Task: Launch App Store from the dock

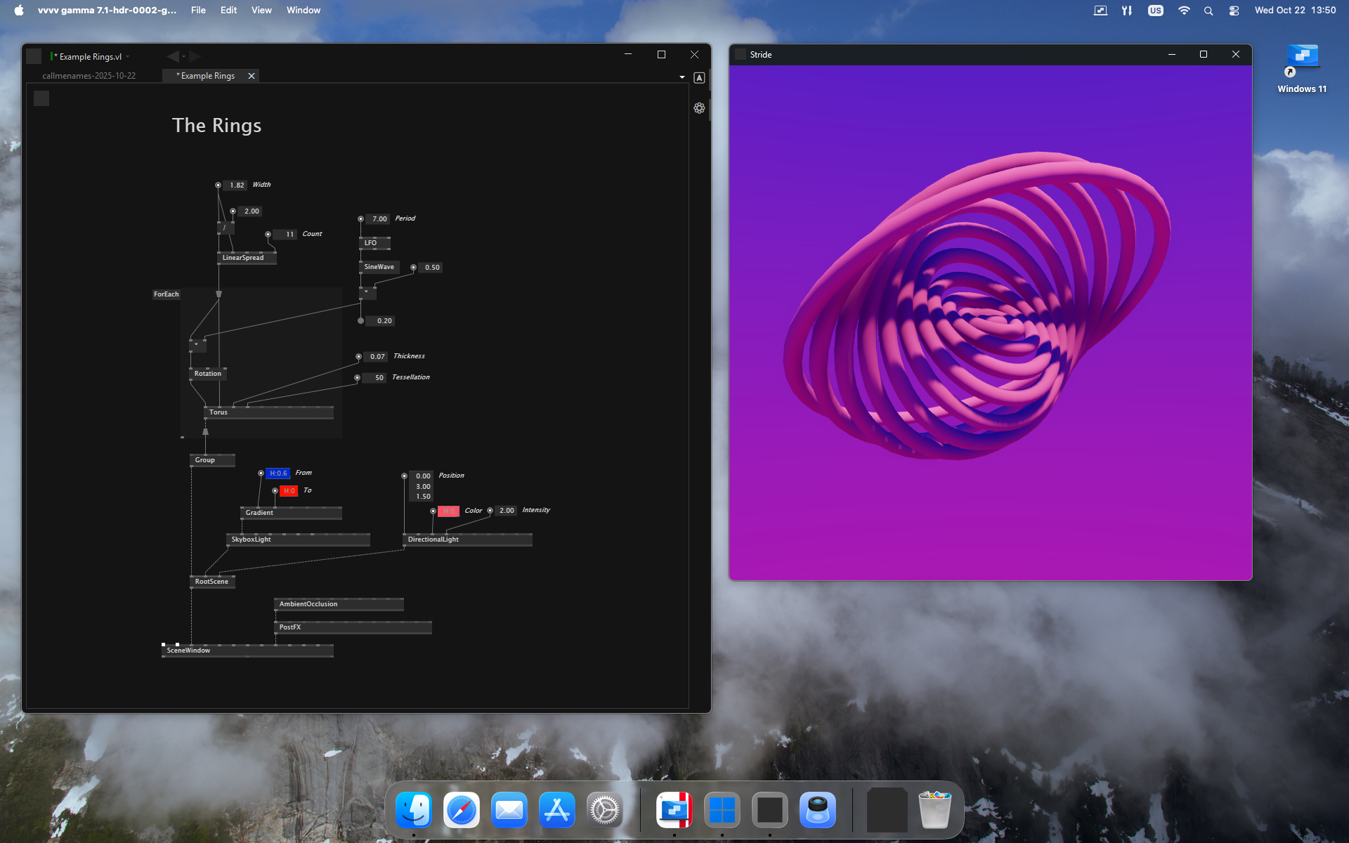Action: point(557,811)
